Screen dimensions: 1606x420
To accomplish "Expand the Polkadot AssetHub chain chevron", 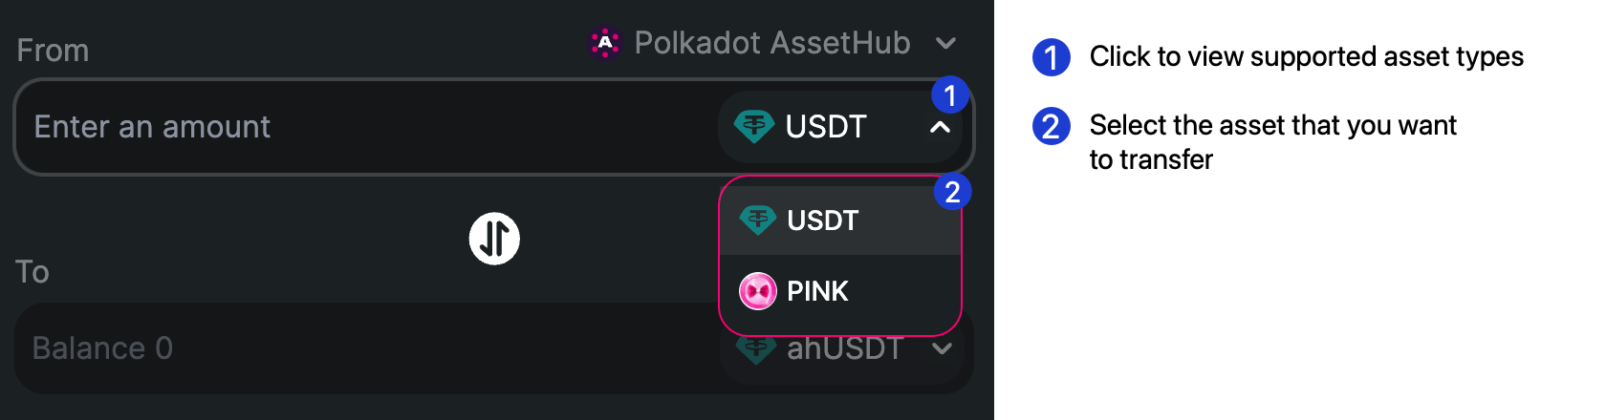I will point(946,44).
